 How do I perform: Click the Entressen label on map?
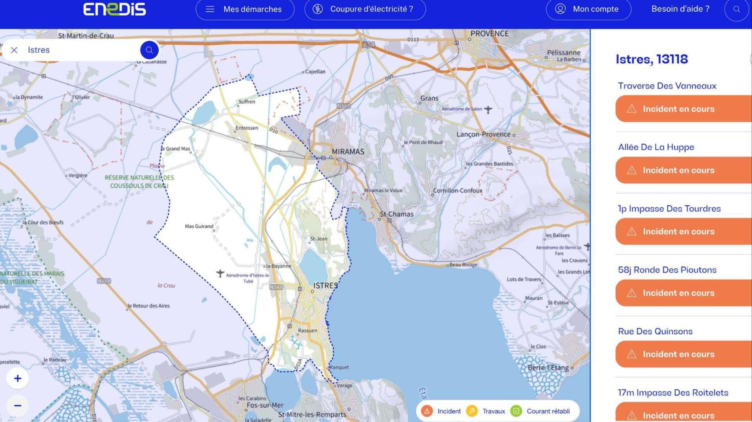pyautogui.click(x=247, y=128)
